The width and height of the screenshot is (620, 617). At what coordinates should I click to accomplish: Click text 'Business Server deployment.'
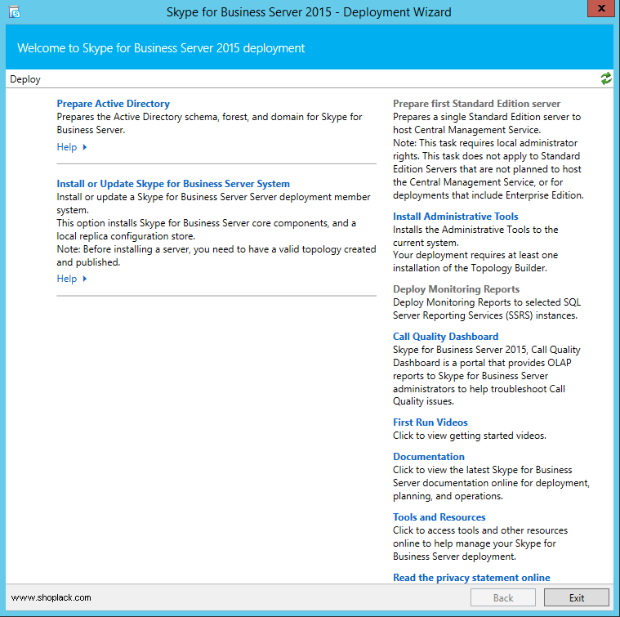pos(454,557)
